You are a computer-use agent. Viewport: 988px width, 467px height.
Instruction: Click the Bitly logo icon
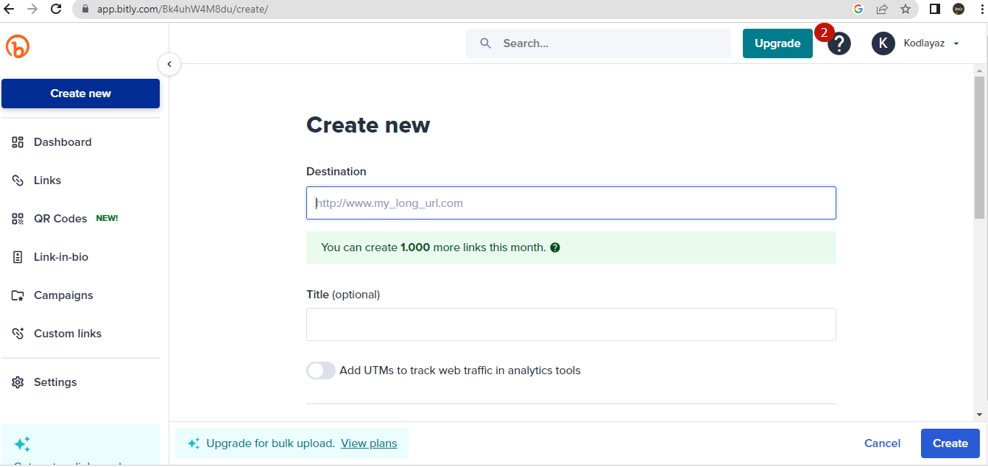coord(18,46)
